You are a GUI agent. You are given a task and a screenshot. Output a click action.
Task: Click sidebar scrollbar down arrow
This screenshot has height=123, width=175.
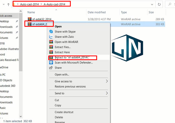pos(21,116)
